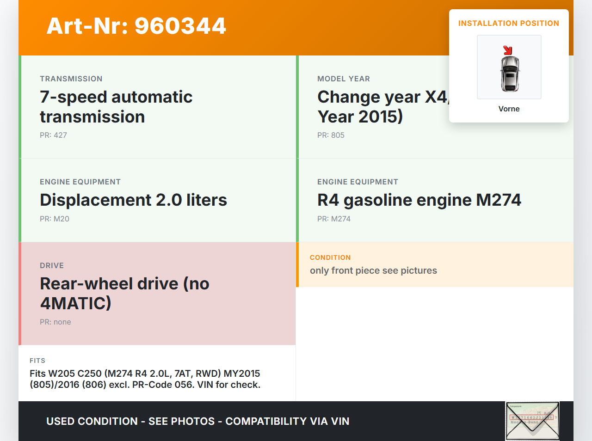Click the PR: 805 code
The image size is (592, 441).
(x=331, y=135)
